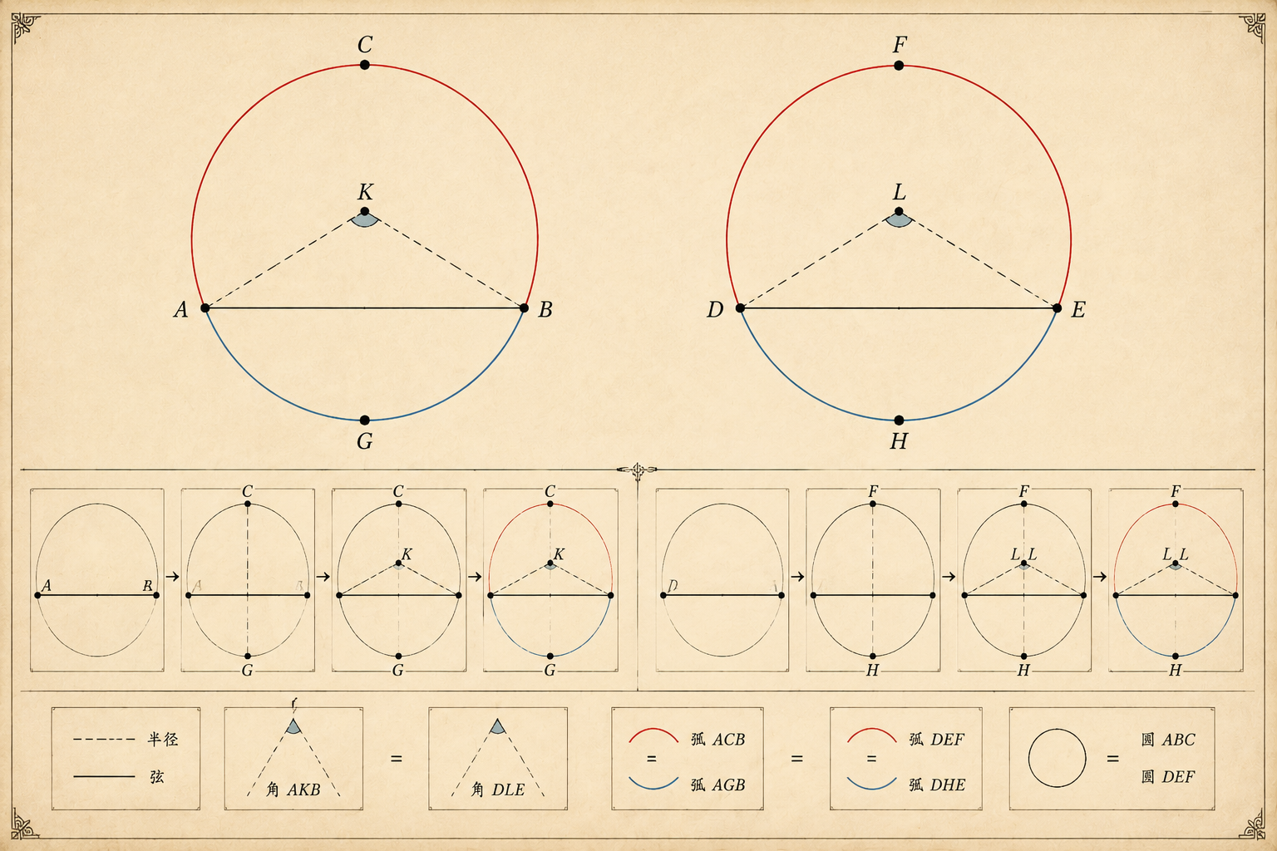The height and width of the screenshot is (851, 1277).
Task: Select center point L of the large circle
Action: [899, 211]
